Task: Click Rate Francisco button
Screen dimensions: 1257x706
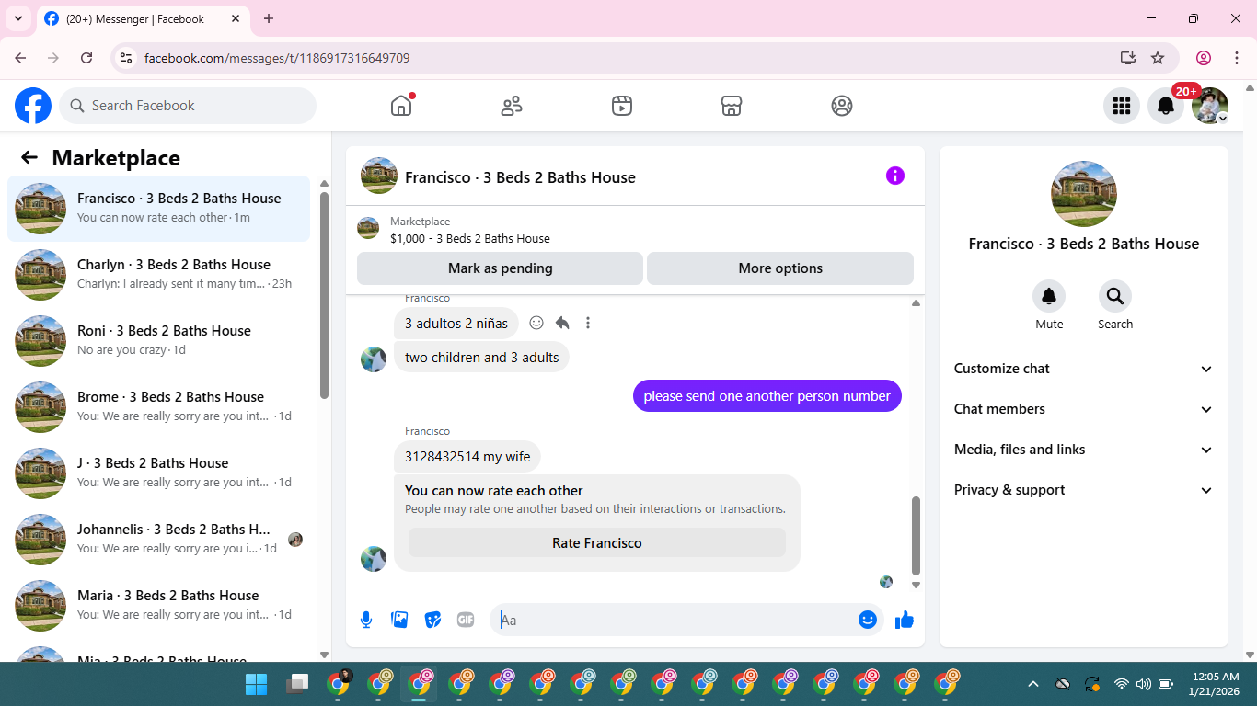Action: tap(597, 542)
